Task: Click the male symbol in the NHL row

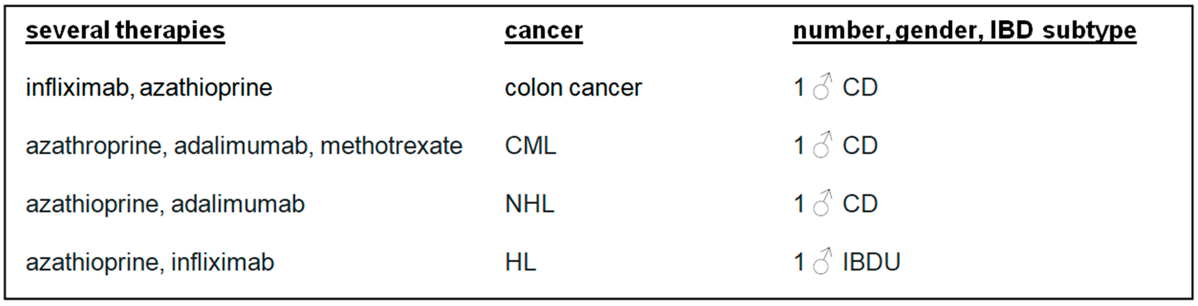Action: (822, 203)
